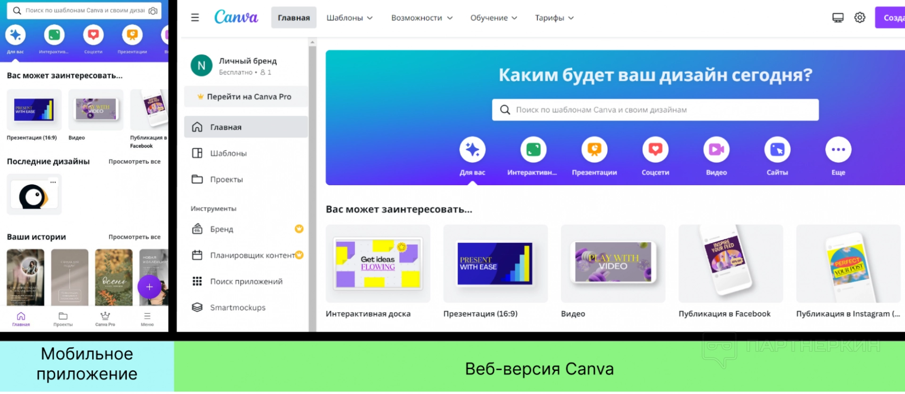The width and height of the screenshot is (905, 394).
Task: Tap the mobile app search field
Action: pyautogui.click(x=84, y=10)
